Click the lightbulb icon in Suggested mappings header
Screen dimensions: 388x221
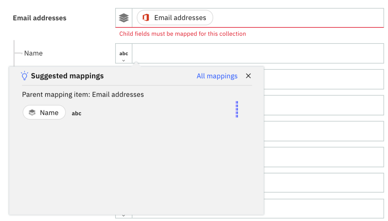click(24, 76)
